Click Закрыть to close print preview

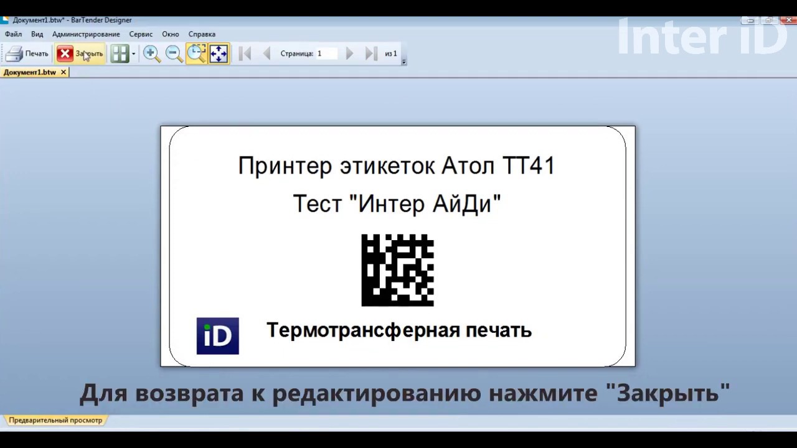[x=80, y=54]
